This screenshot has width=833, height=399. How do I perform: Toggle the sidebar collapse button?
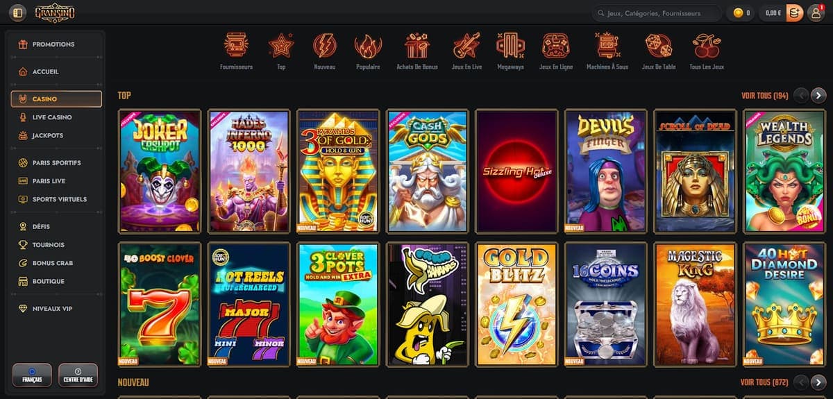click(x=18, y=12)
